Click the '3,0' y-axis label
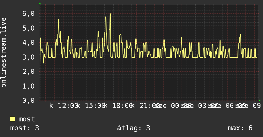Screen dimensions: 263x137 coord(28,57)
